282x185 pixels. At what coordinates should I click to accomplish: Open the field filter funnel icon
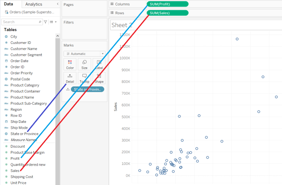tap(46, 22)
